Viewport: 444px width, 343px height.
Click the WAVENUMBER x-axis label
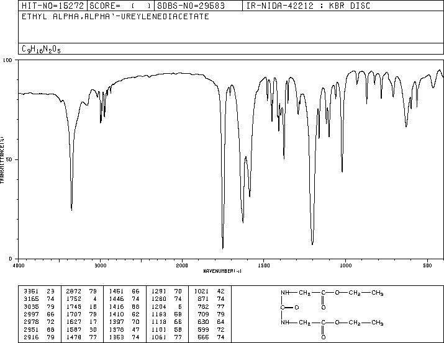coord(222,272)
